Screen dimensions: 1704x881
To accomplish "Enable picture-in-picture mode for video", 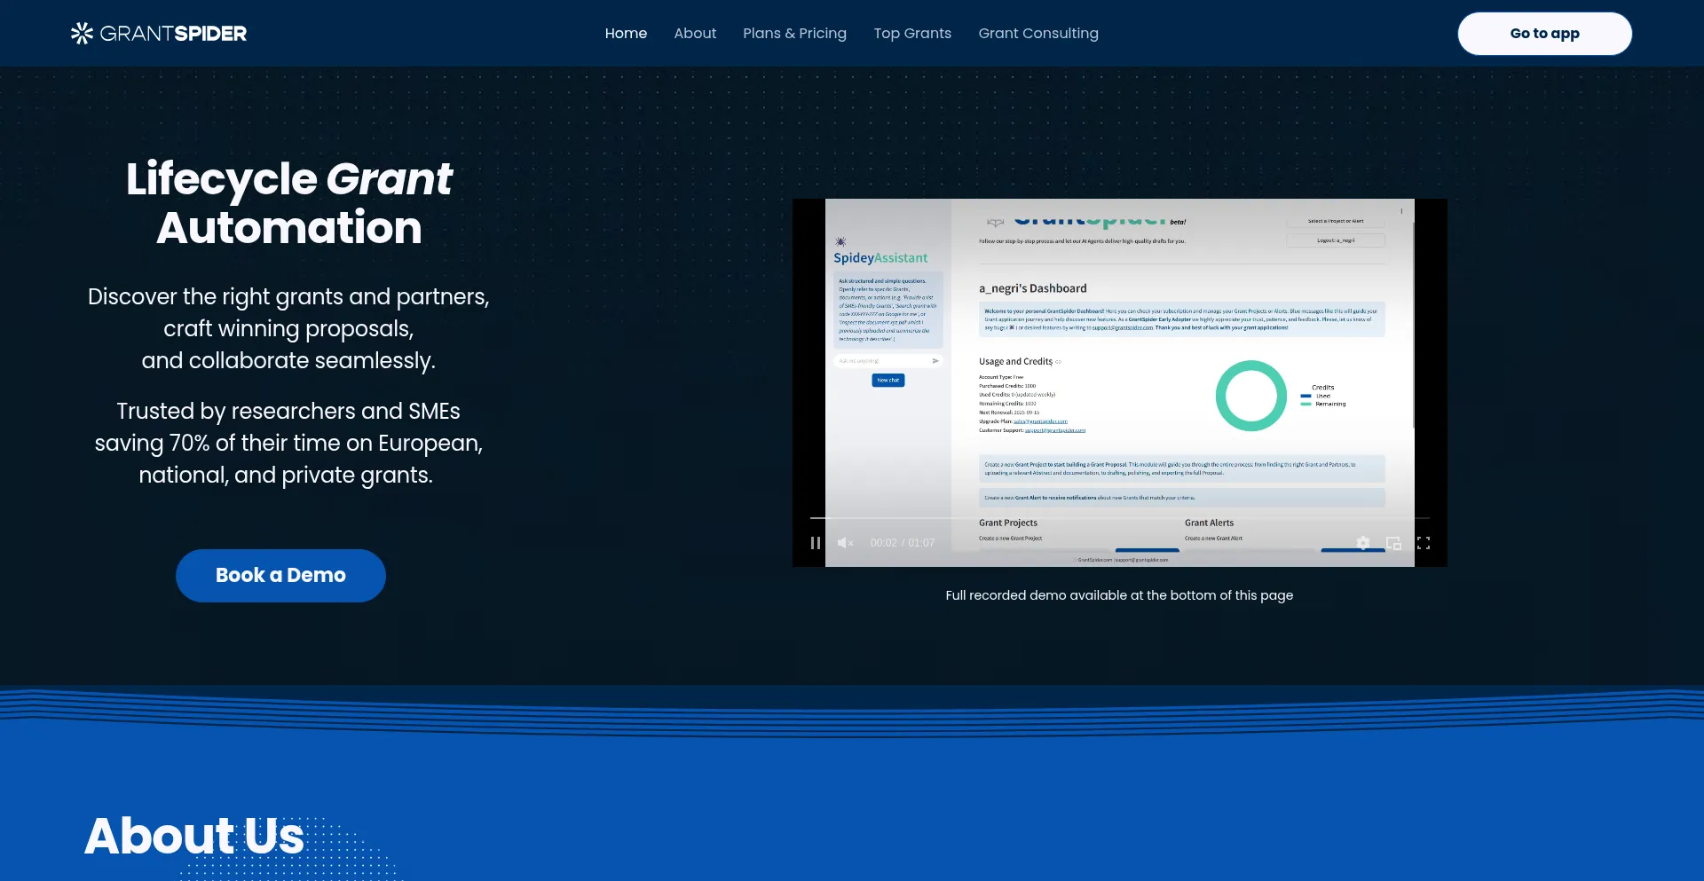I will 1393,543.
